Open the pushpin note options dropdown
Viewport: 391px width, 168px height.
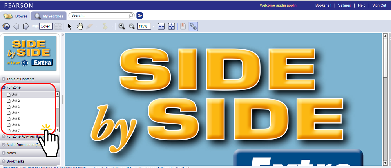112,26
